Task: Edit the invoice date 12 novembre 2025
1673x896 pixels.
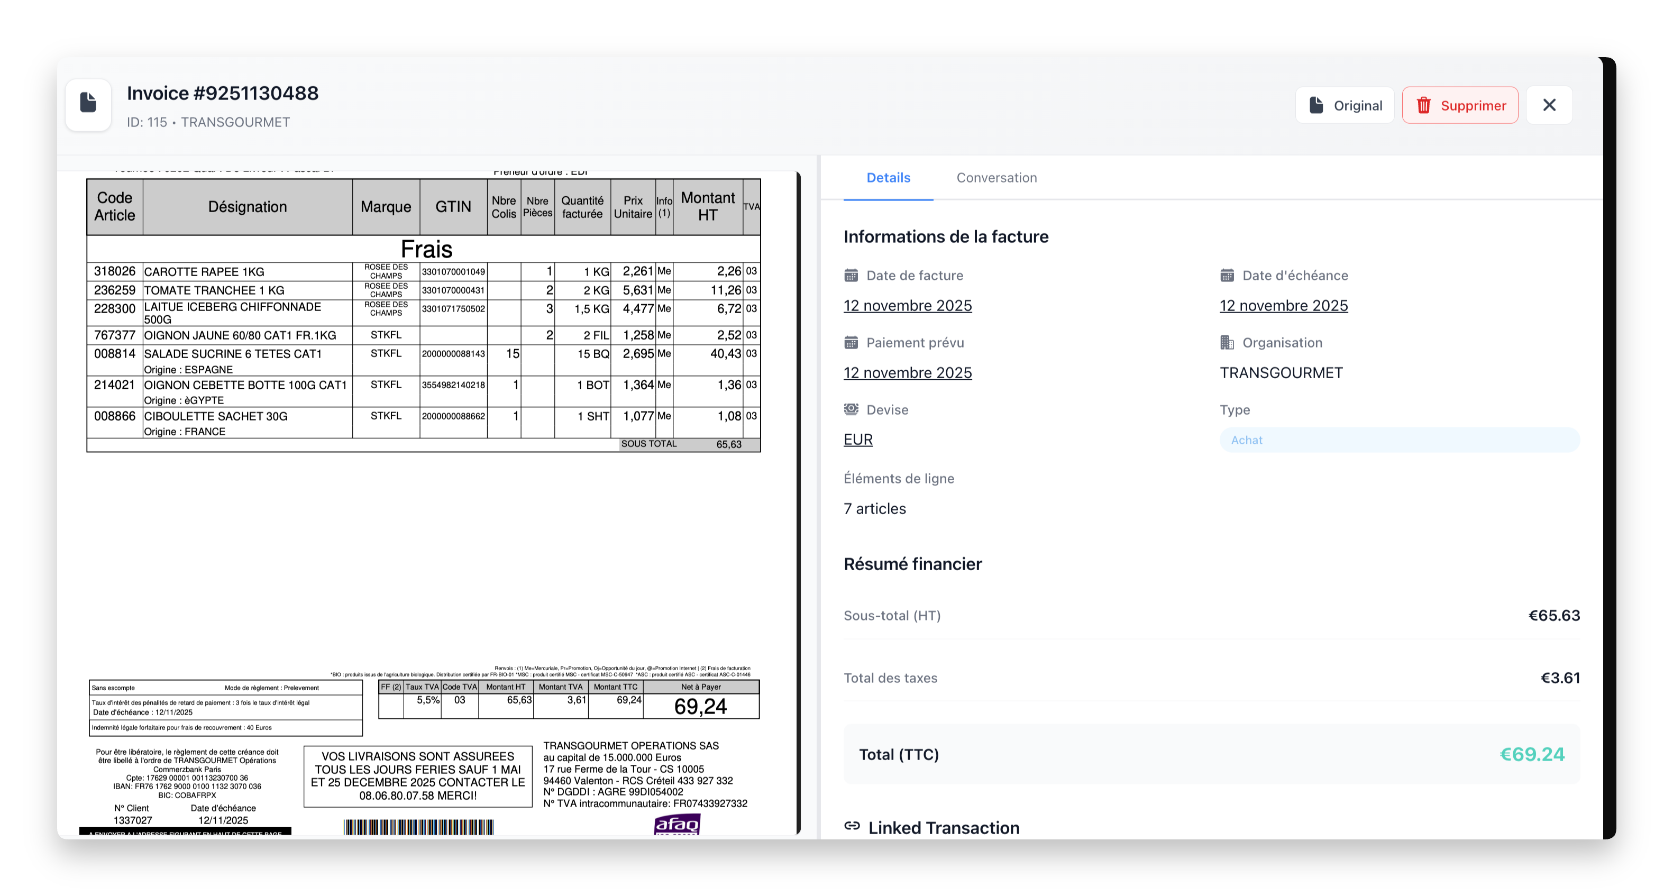Action: tap(907, 306)
